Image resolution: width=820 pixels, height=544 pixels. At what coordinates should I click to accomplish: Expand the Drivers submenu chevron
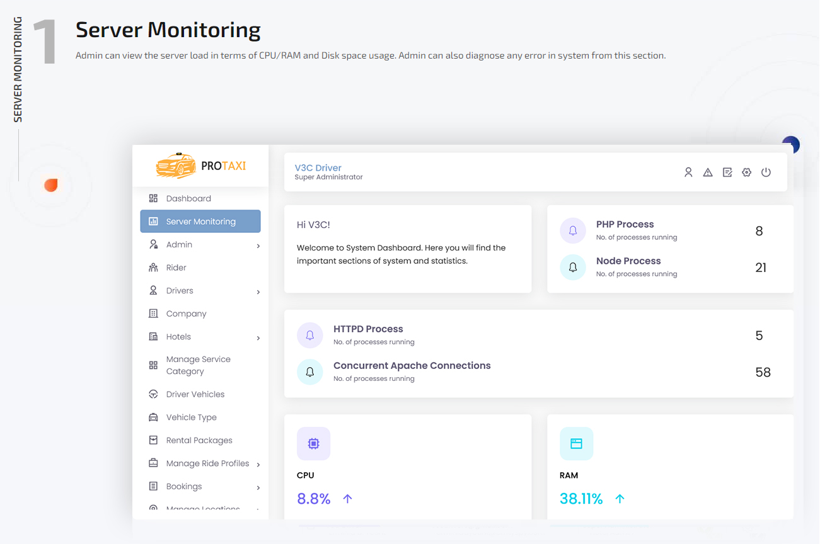pyautogui.click(x=258, y=292)
